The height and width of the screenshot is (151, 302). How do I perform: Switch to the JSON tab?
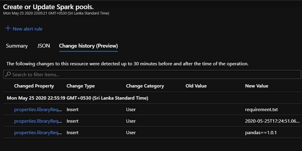[x=44, y=46]
